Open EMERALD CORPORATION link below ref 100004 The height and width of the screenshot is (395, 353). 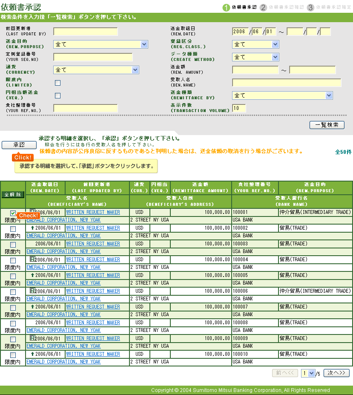[x=63, y=267]
